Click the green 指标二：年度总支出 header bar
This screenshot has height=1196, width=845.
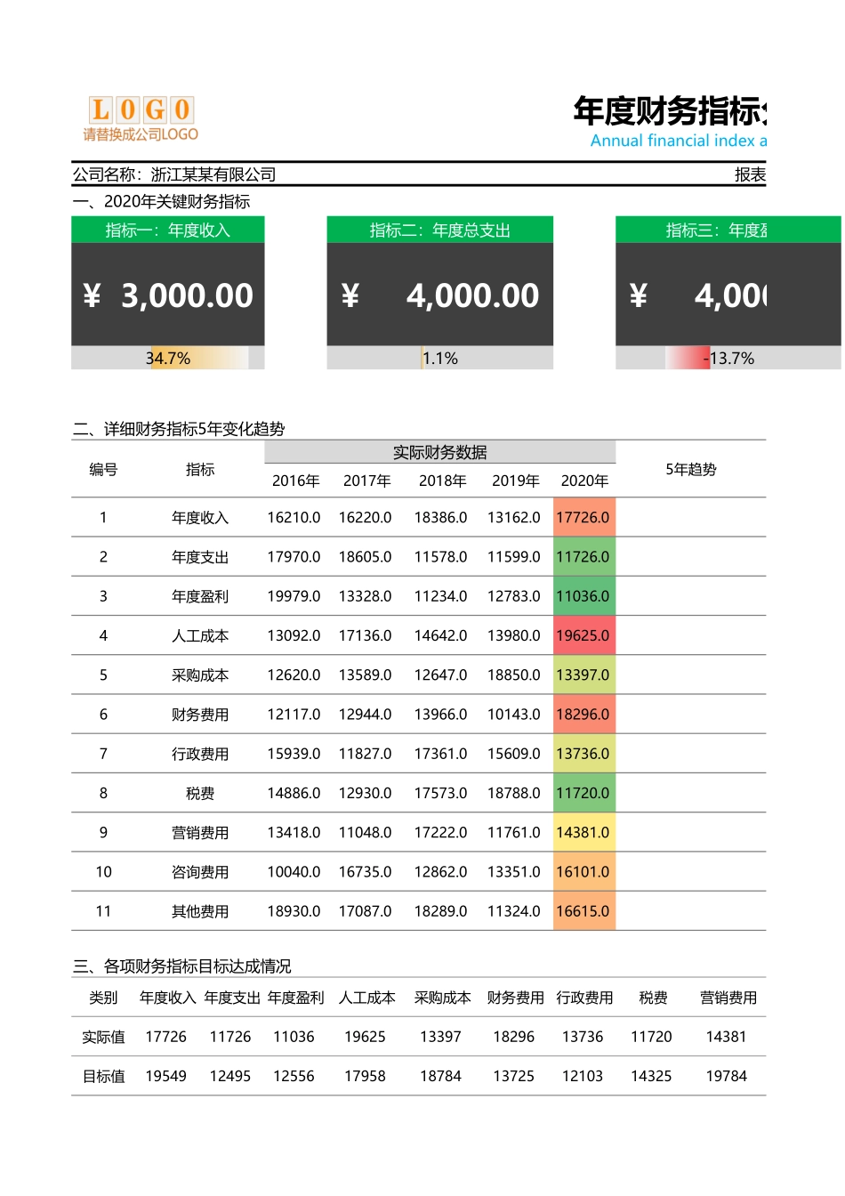(440, 229)
